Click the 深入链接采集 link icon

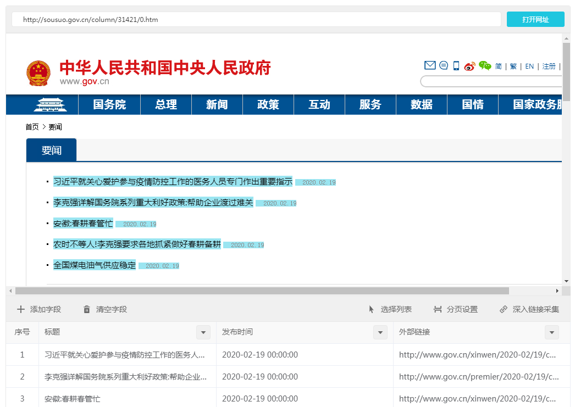[504, 309]
